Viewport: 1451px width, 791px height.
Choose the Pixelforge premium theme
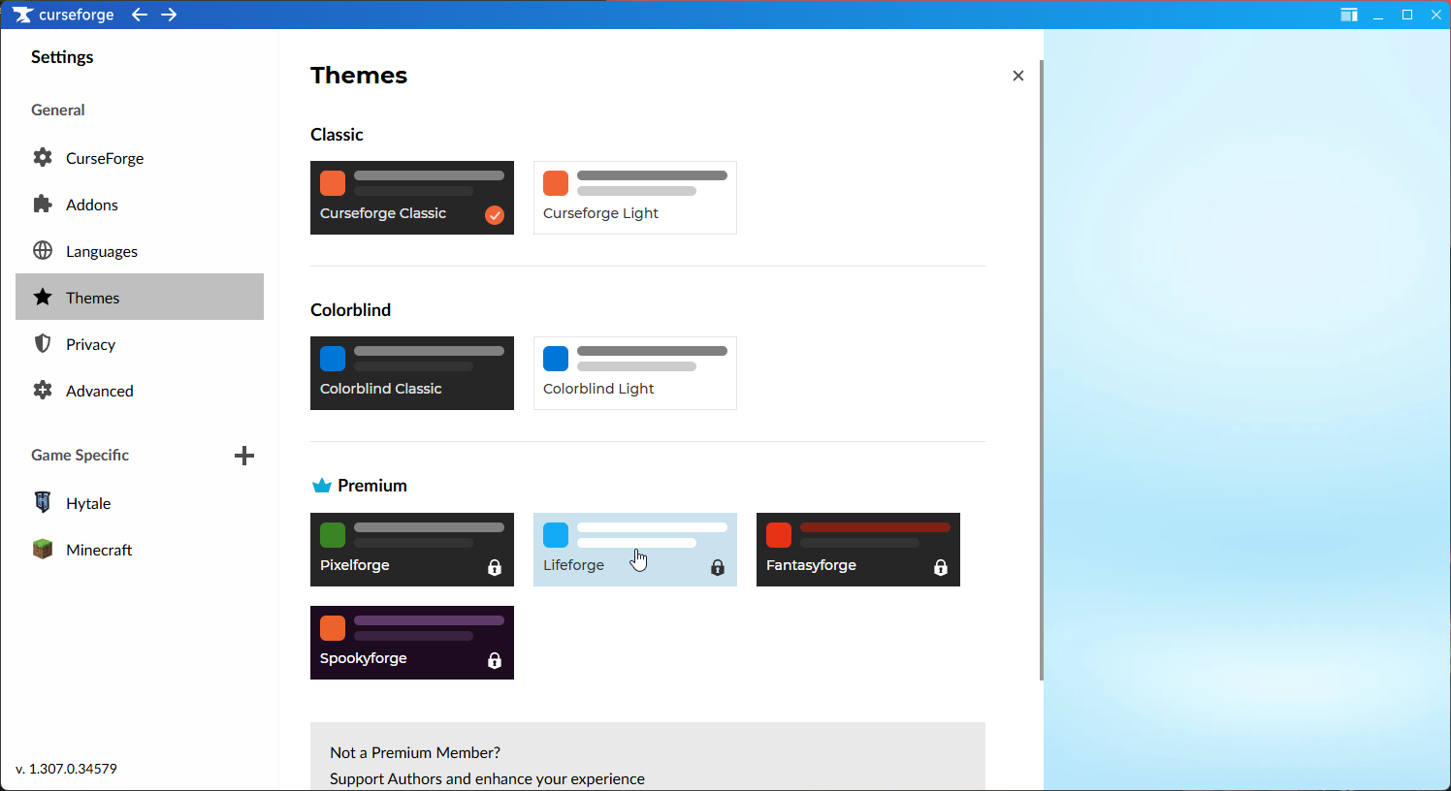(412, 550)
